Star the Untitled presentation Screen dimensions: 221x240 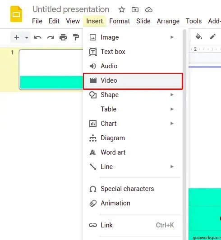tap(122, 9)
